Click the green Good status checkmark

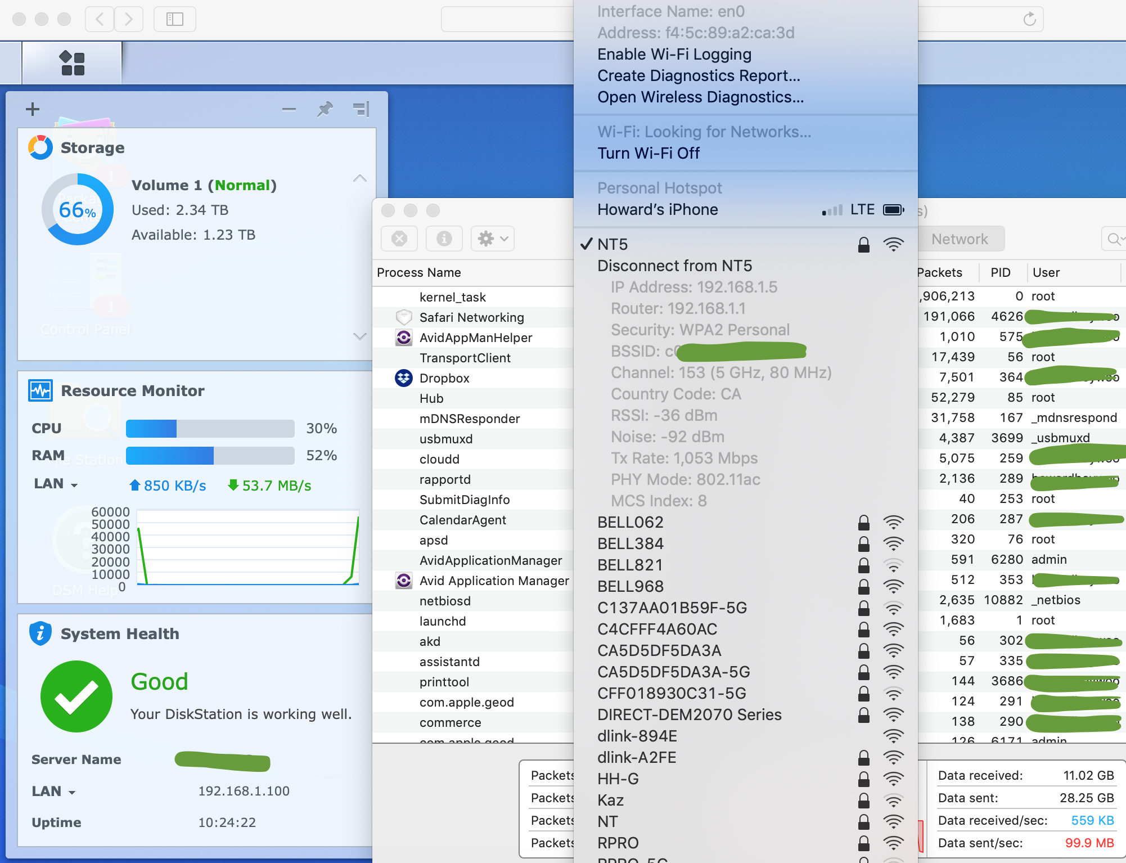point(76,696)
